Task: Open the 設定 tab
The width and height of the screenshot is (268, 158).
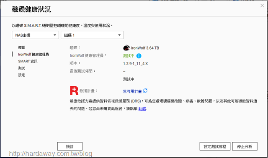Action: coord(21,75)
